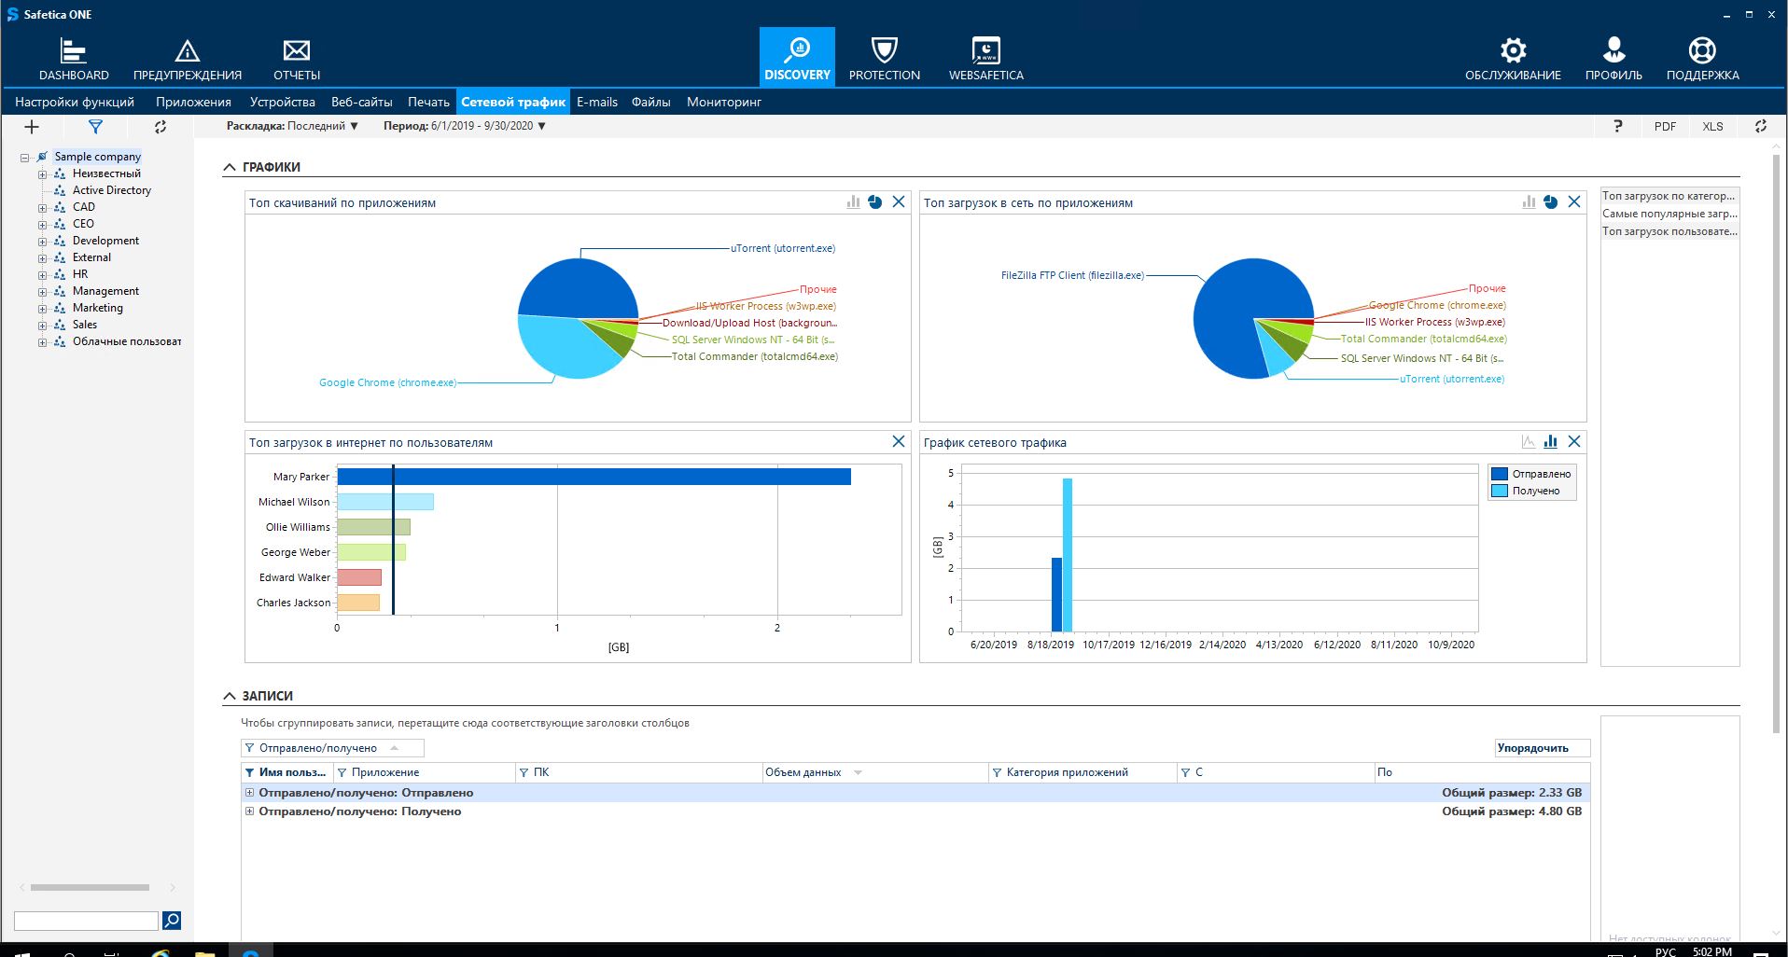The height and width of the screenshot is (957, 1788).
Task: Open the E-mails tab
Action: tap(596, 102)
